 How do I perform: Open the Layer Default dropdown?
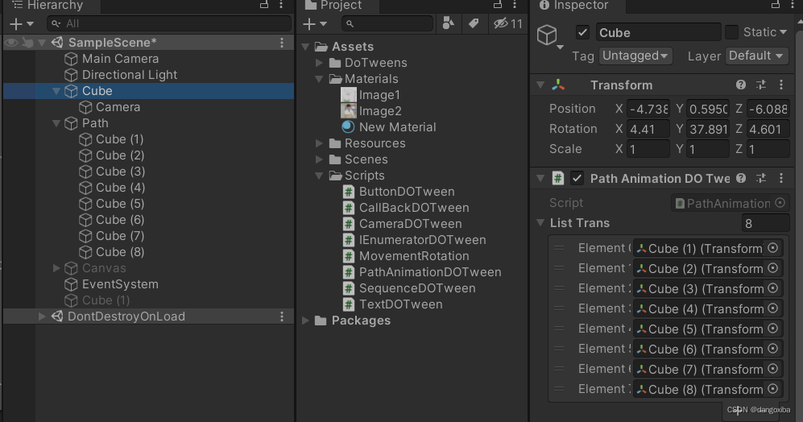(x=757, y=56)
